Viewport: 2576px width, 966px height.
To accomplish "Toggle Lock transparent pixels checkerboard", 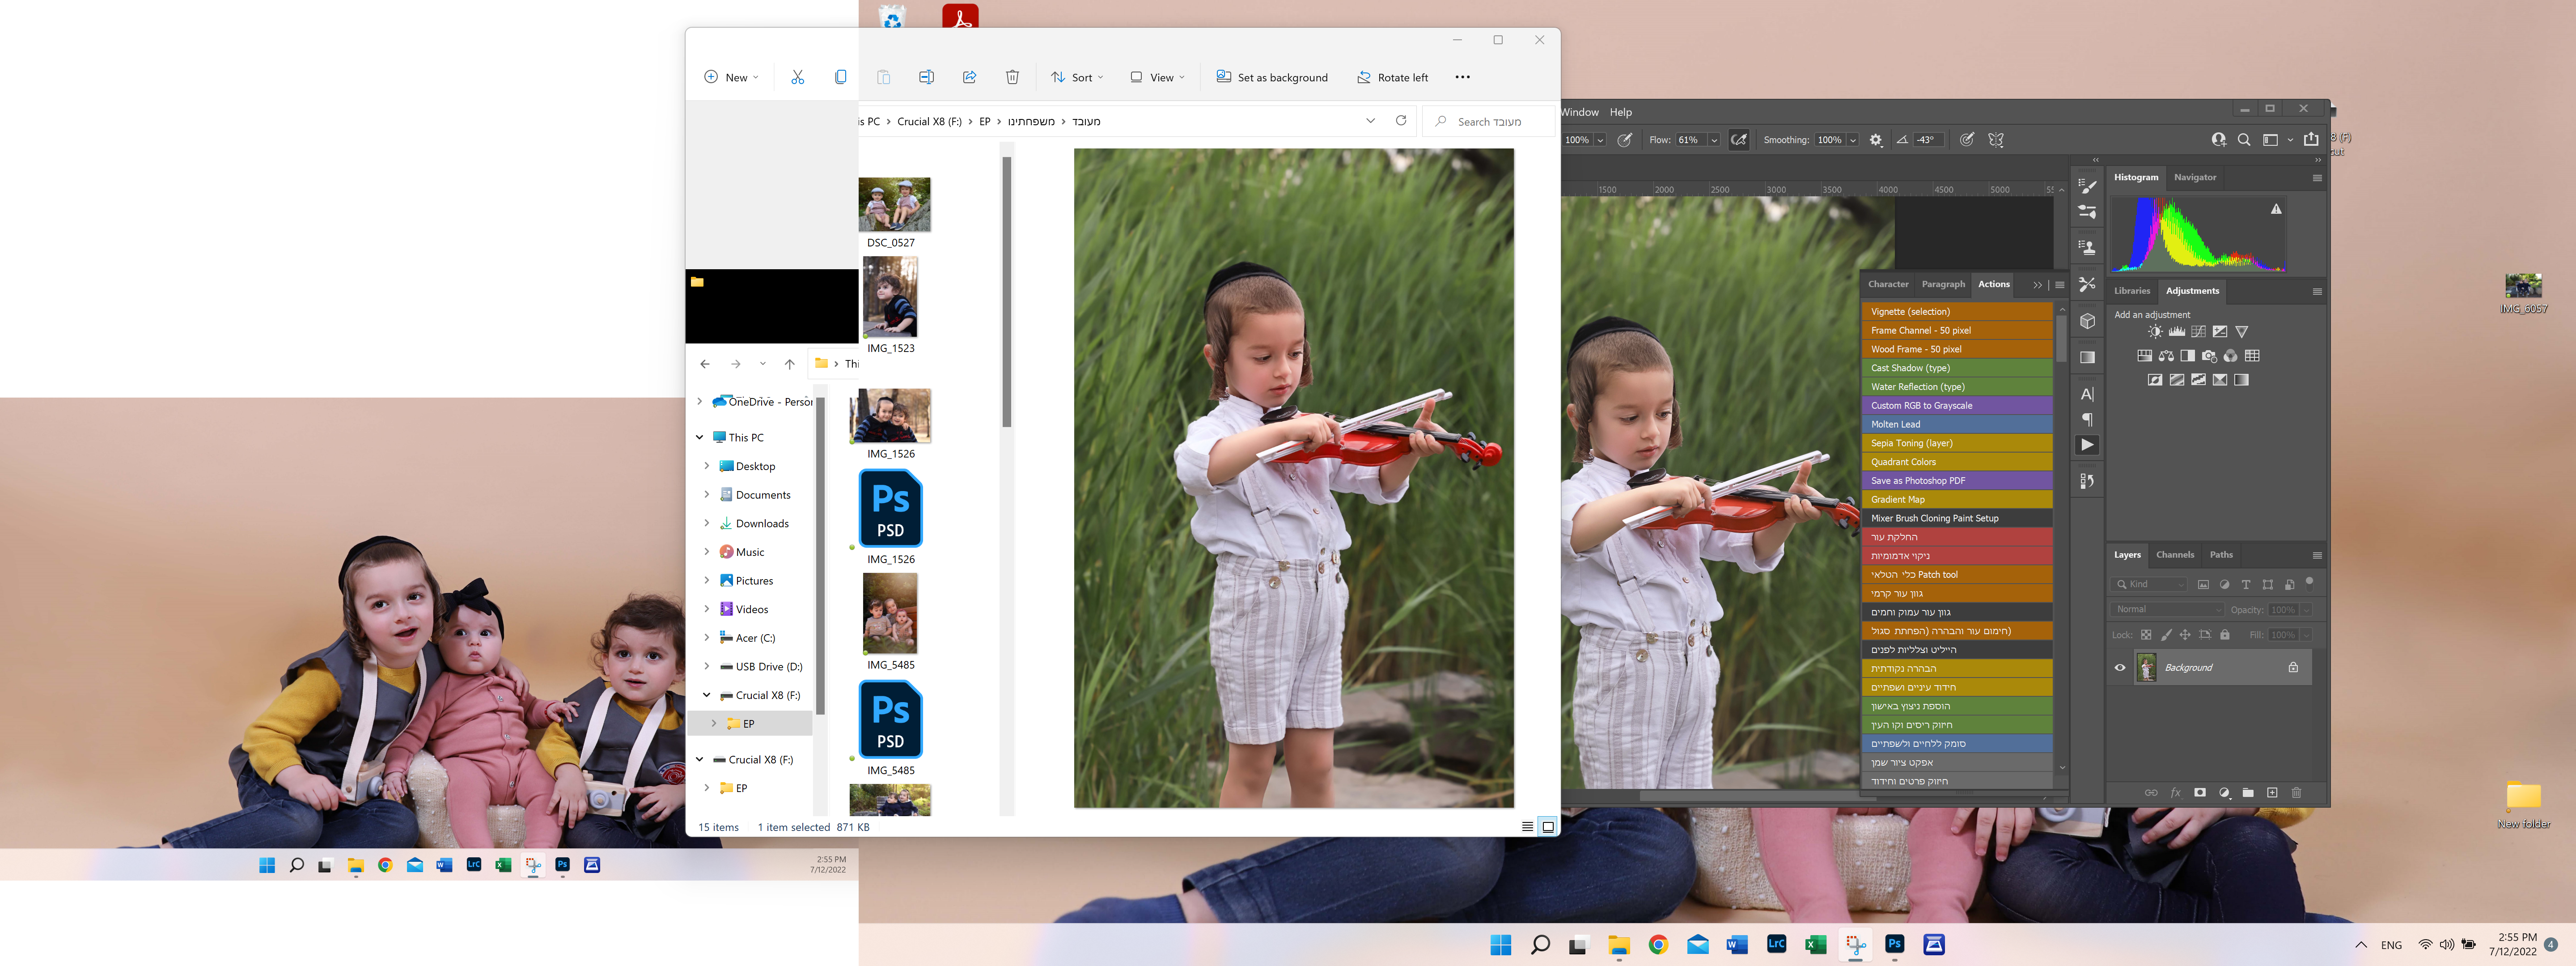I will pyautogui.click(x=2146, y=635).
